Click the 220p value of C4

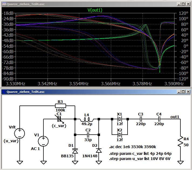coord(159,124)
